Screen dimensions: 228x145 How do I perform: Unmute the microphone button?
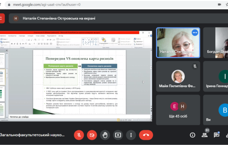click(79, 135)
